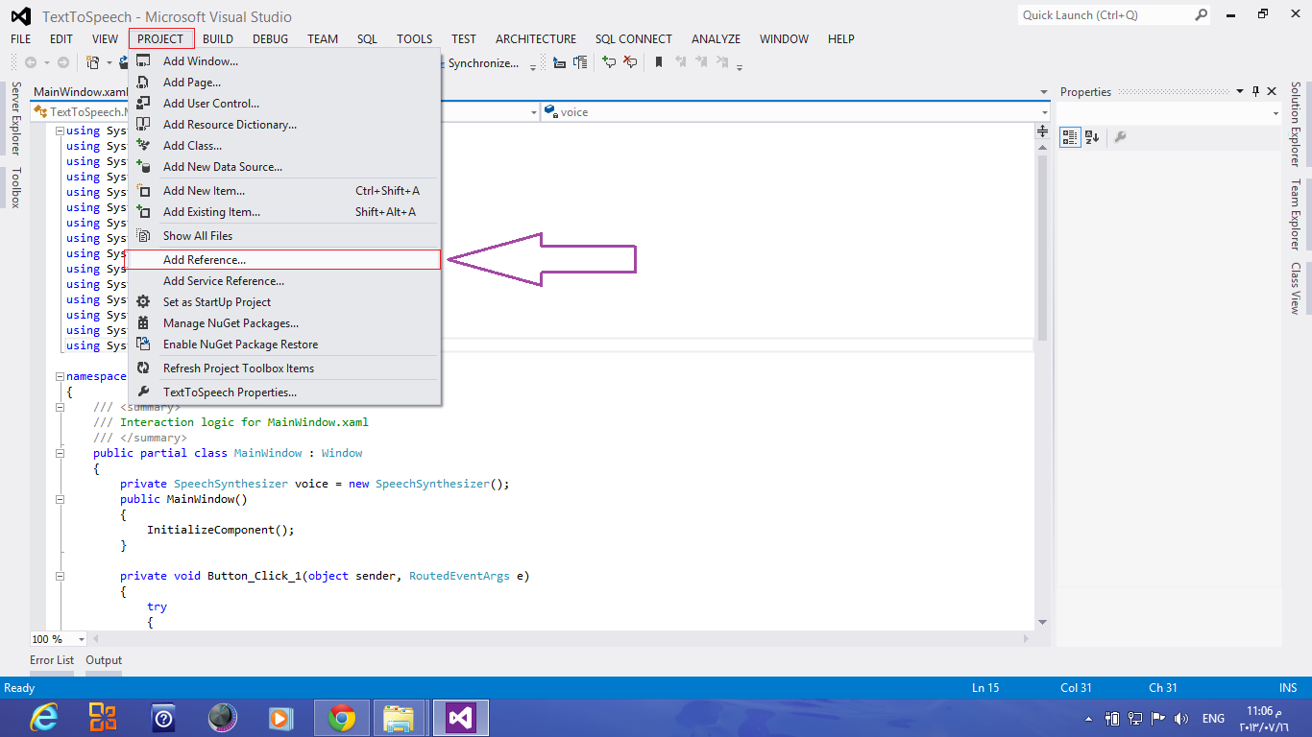
Task: Click the New Project toolbar icon
Action: pos(93,62)
